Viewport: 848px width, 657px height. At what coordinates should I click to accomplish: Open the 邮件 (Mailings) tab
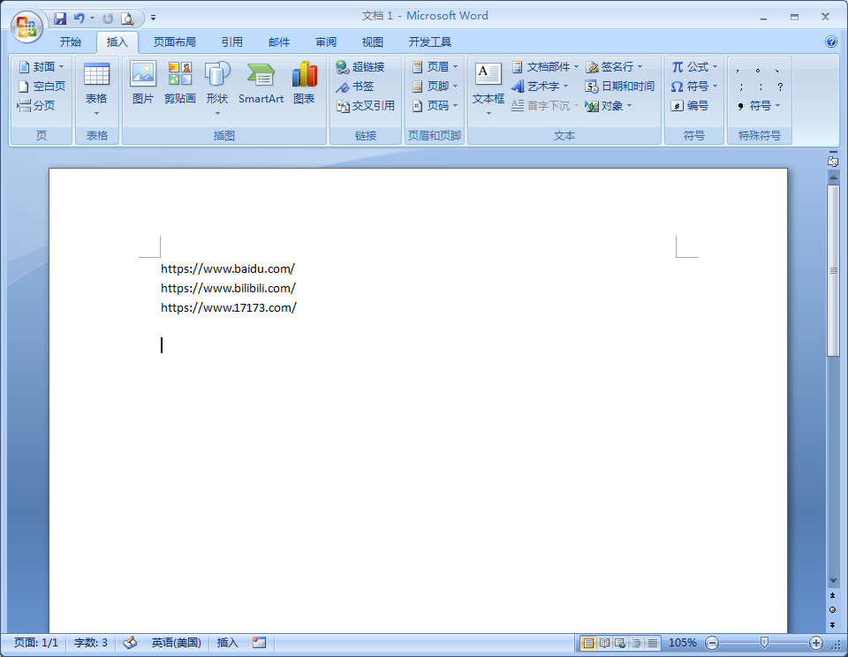point(278,42)
